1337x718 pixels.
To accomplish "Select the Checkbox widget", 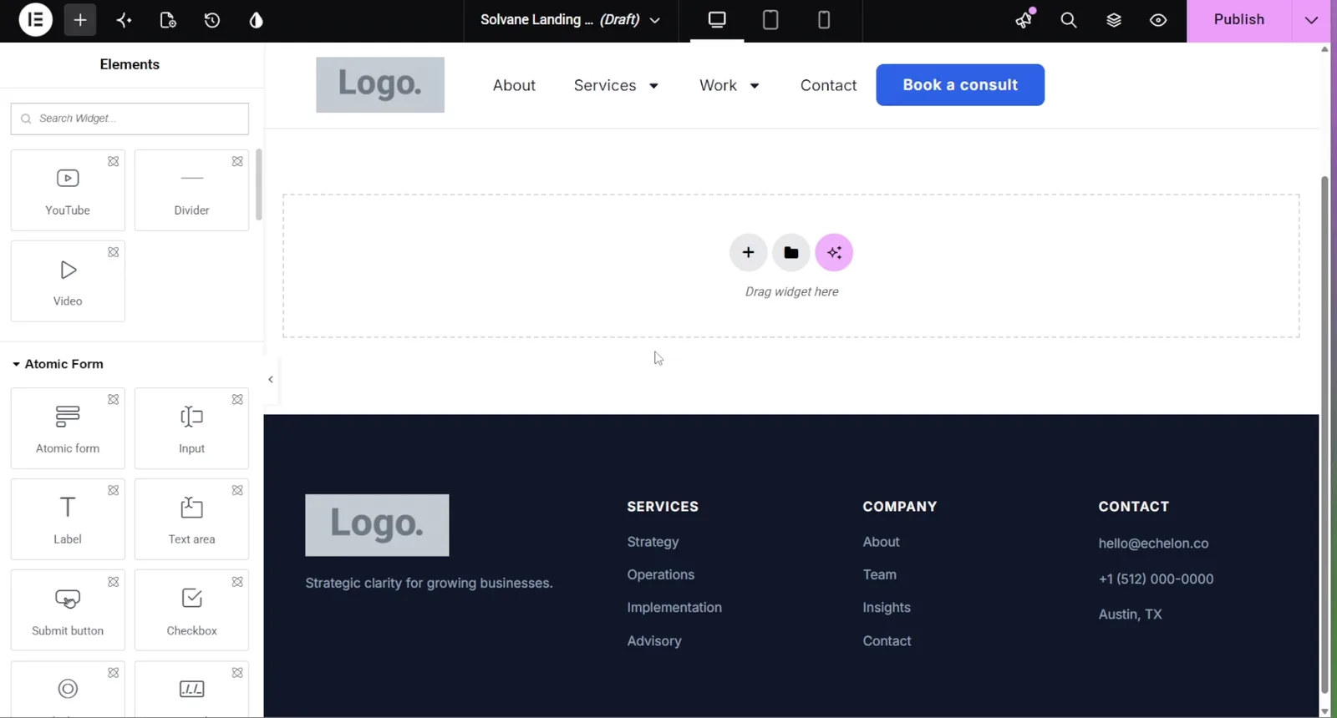I will (x=191, y=610).
